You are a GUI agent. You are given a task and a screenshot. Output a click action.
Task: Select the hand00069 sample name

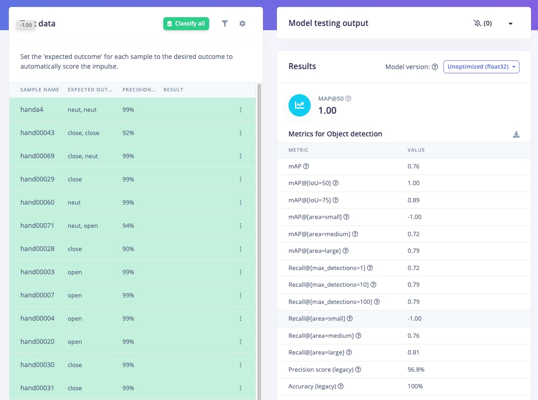coord(37,156)
